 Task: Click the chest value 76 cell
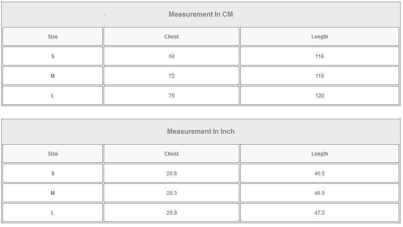(x=171, y=96)
